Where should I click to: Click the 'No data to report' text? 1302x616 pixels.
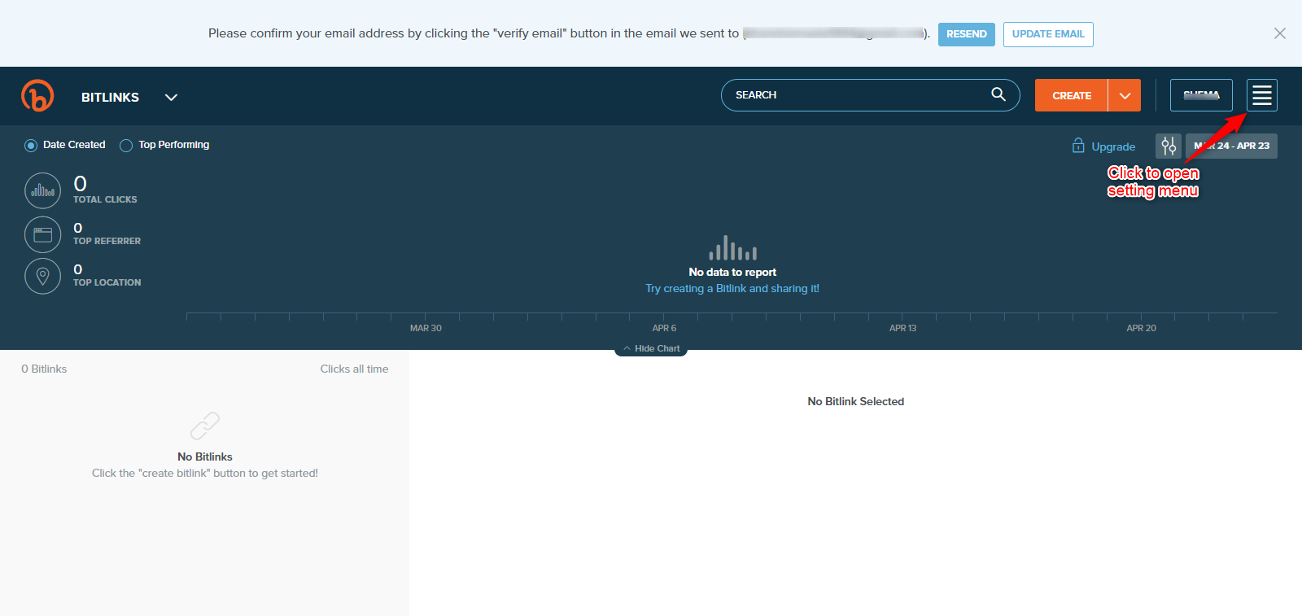click(732, 272)
